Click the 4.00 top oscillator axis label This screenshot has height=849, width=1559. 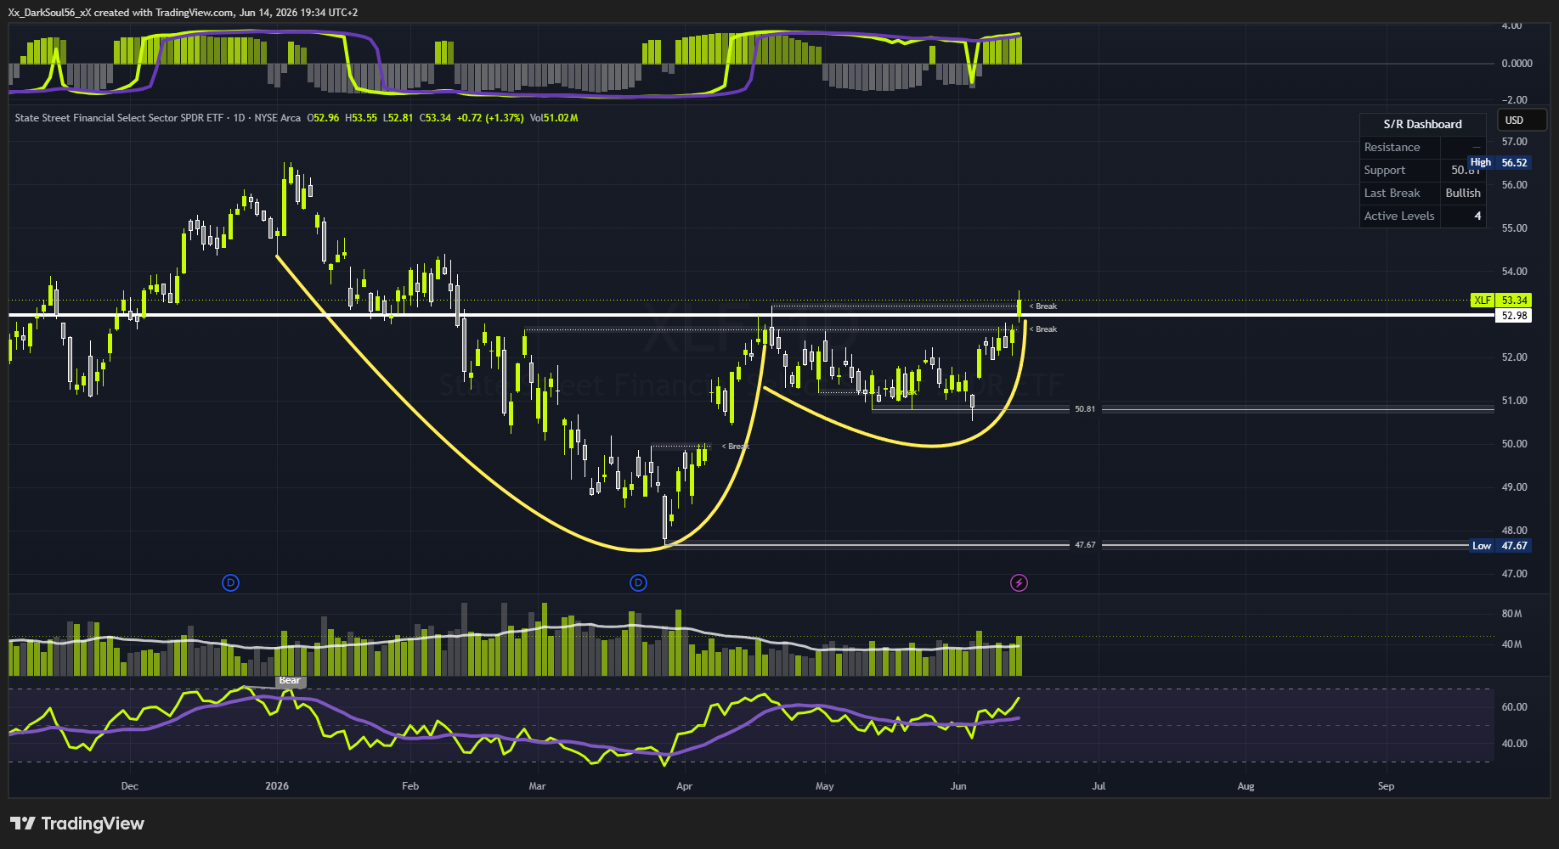[x=1511, y=25]
